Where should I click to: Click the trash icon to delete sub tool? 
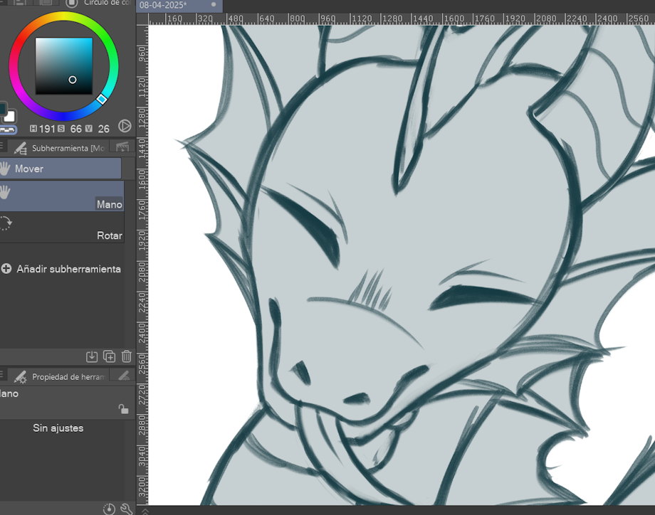pyautogui.click(x=127, y=356)
